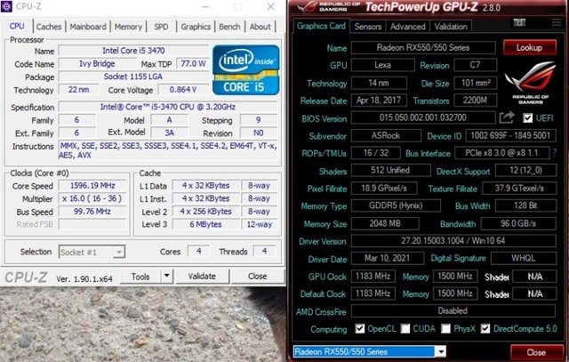This screenshot has height=362, width=569.
Task: Click the Validate button
Action: click(x=202, y=277)
